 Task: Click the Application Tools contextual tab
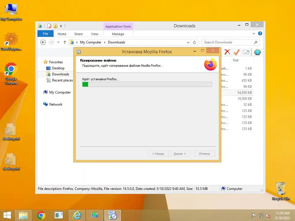tap(118, 26)
